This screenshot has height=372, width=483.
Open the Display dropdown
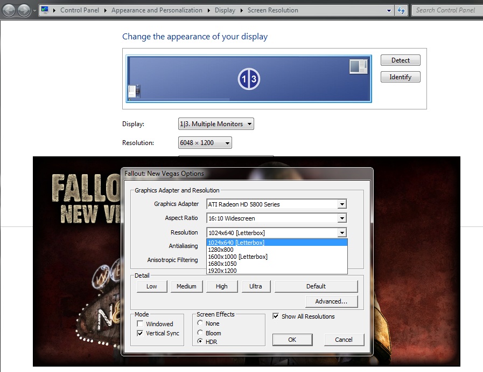pyautogui.click(x=216, y=123)
